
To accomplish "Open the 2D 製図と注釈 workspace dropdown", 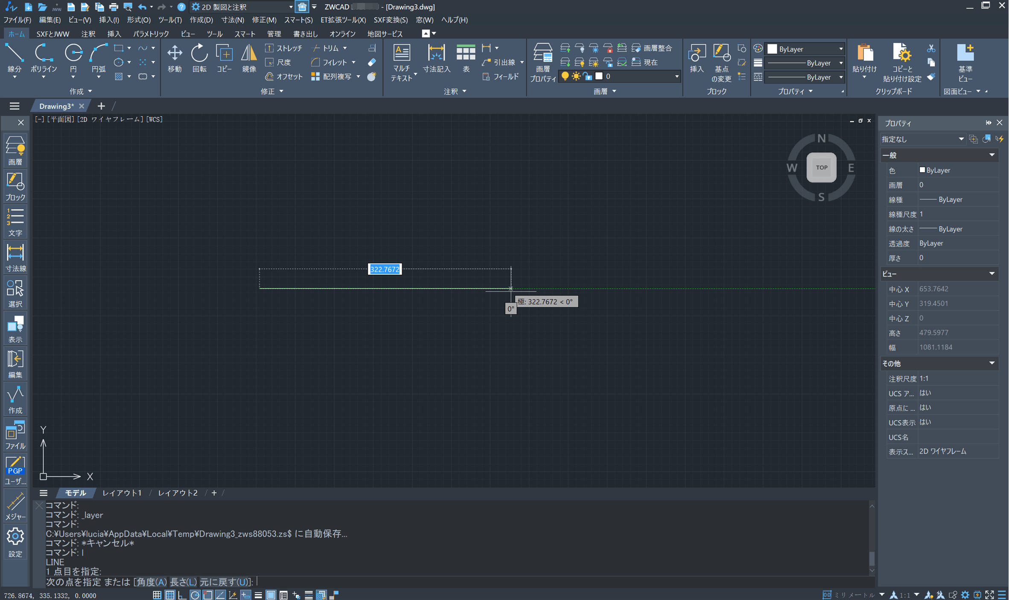I will [x=242, y=7].
